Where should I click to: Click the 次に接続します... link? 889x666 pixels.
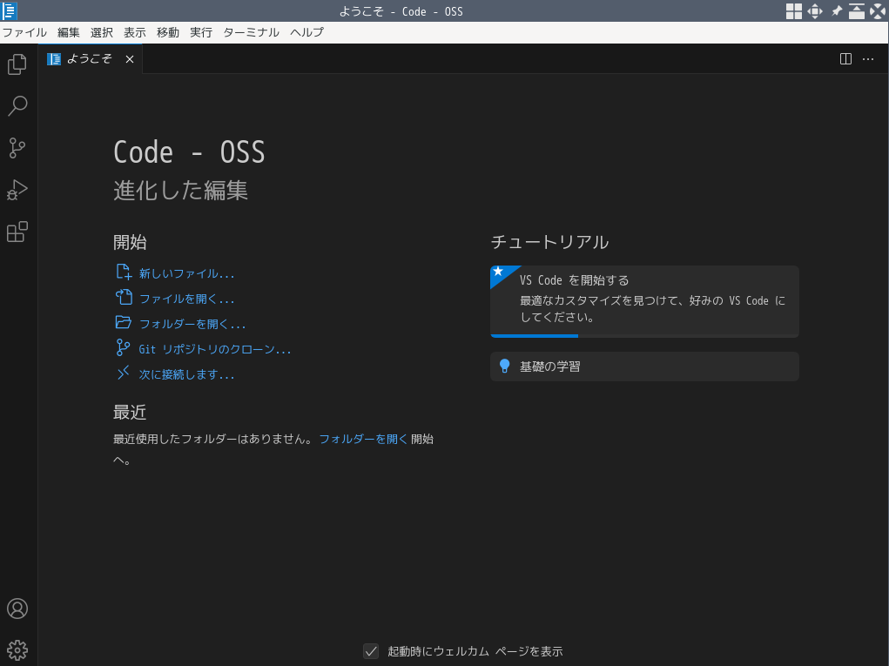click(186, 374)
